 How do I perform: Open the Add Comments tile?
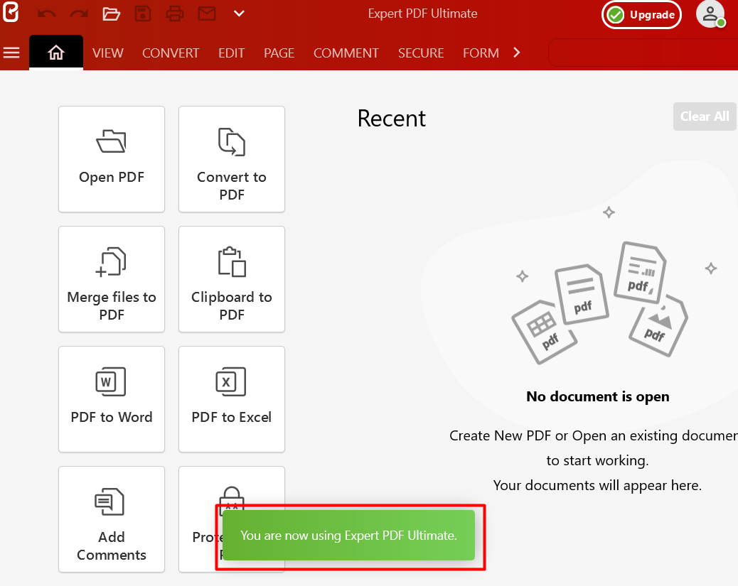coord(112,519)
